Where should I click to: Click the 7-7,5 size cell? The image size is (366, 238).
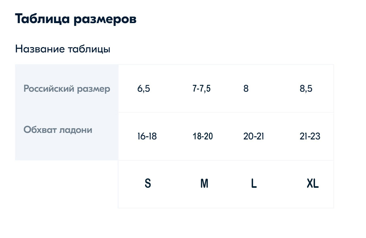click(x=201, y=89)
